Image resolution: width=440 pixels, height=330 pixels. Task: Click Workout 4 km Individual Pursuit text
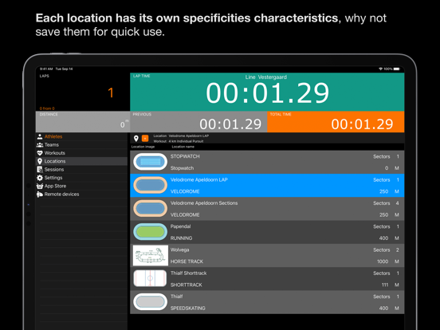pyautogui.click(x=179, y=141)
